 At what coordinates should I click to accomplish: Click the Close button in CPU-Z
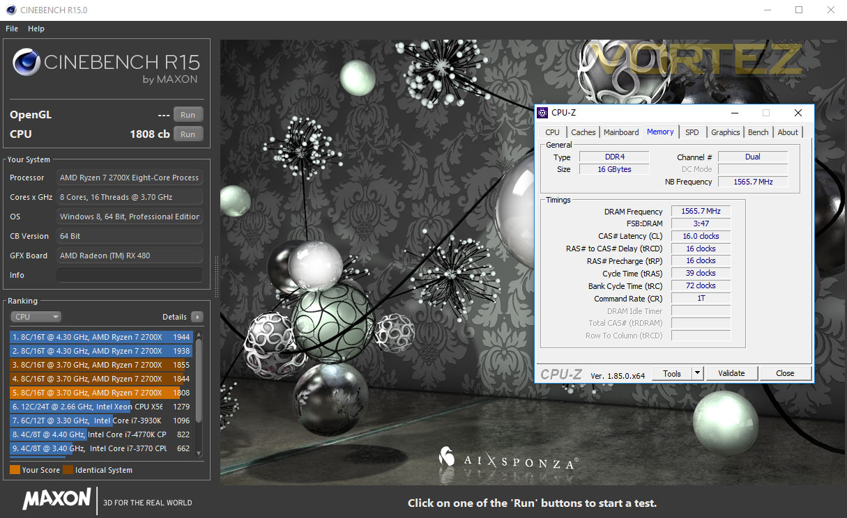click(x=785, y=373)
